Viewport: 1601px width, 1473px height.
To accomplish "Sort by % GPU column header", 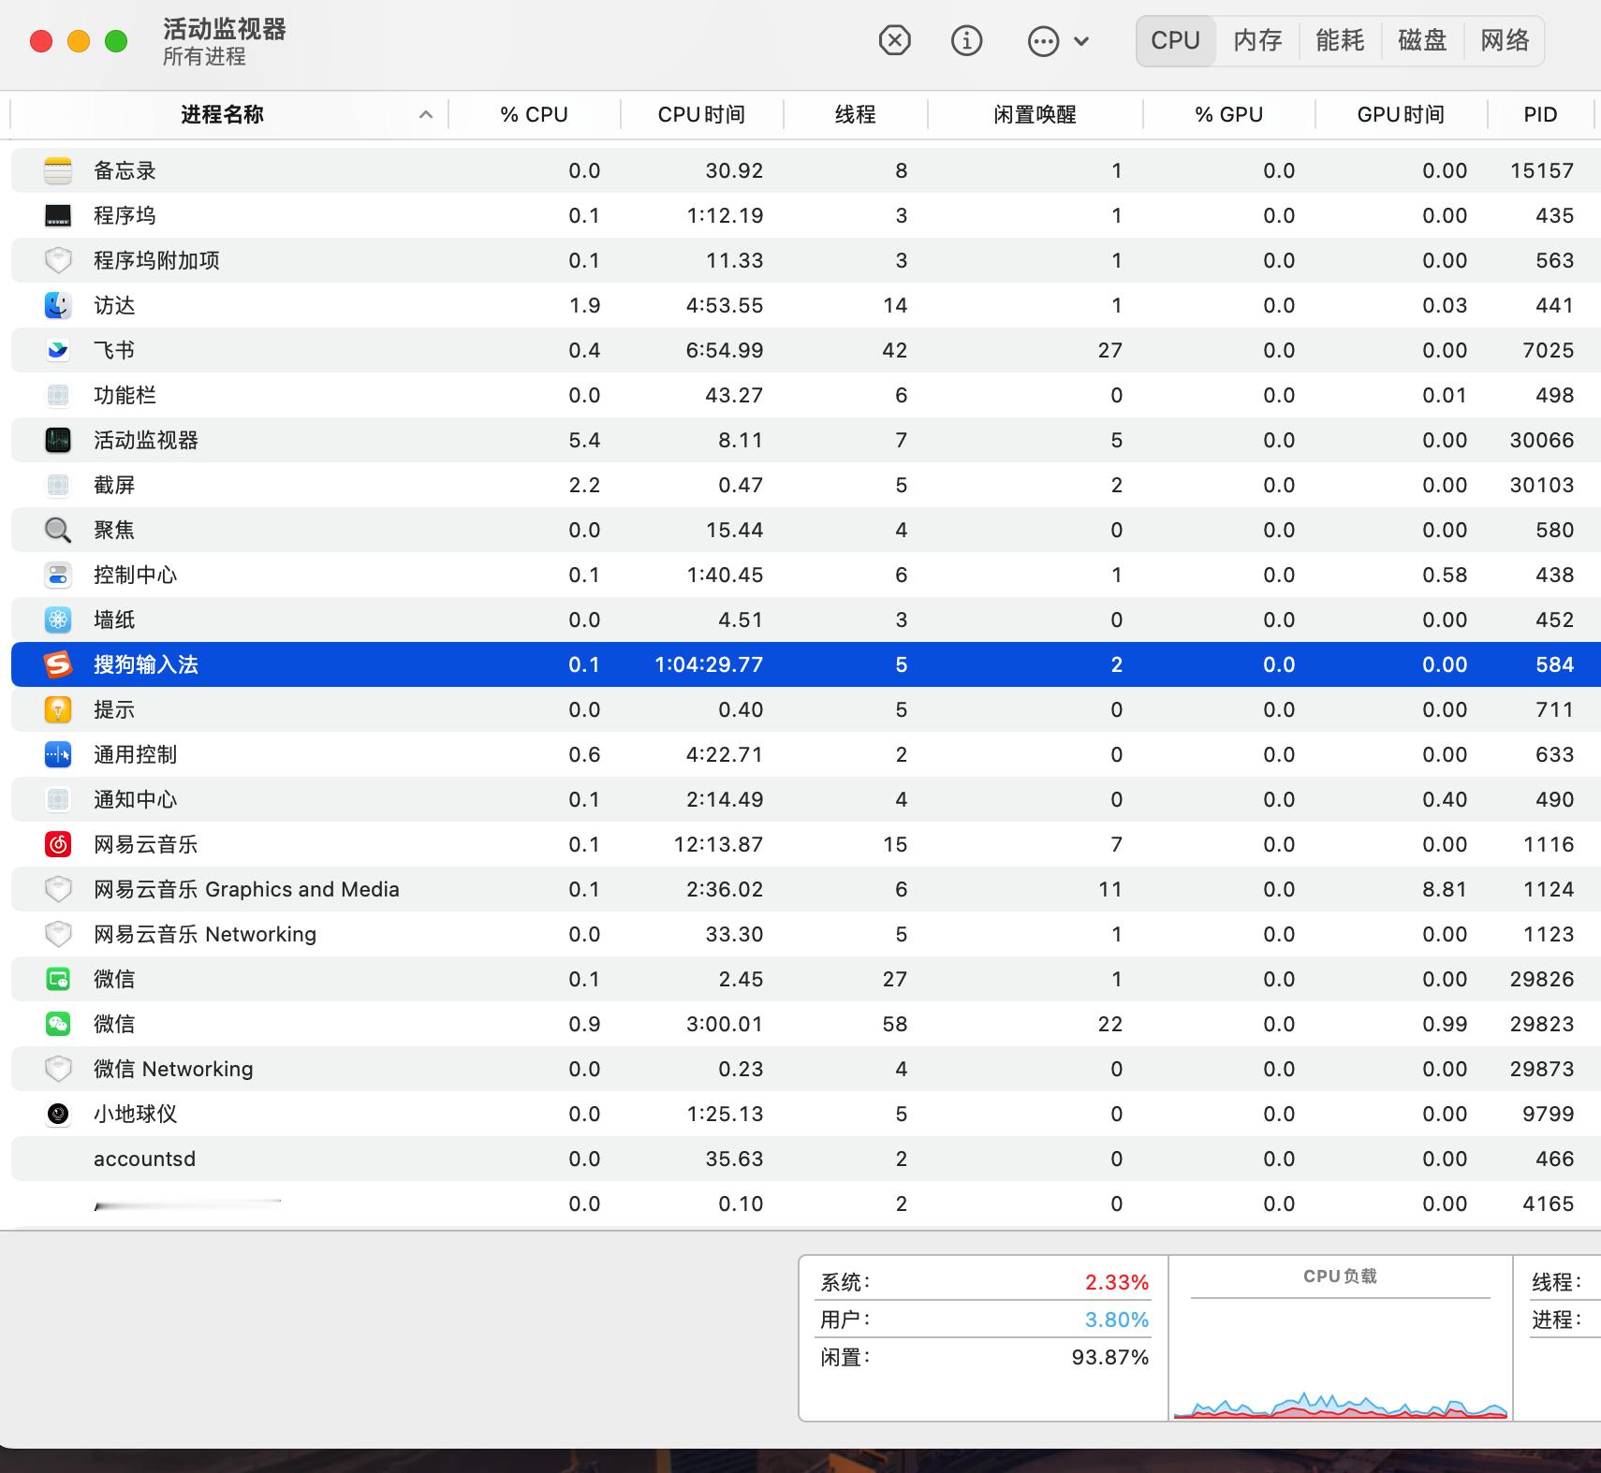I will tap(1228, 114).
